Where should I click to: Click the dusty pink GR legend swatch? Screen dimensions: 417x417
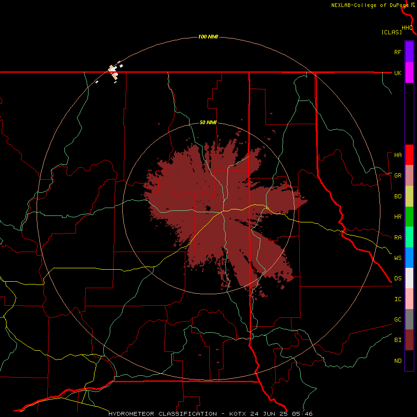(409, 176)
